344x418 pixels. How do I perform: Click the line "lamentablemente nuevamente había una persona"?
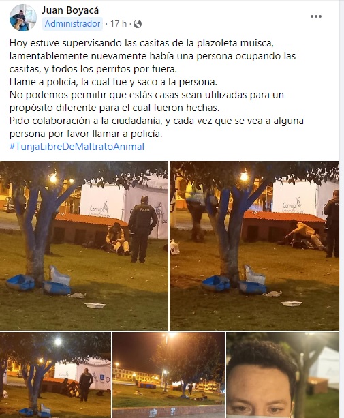(153, 56)
